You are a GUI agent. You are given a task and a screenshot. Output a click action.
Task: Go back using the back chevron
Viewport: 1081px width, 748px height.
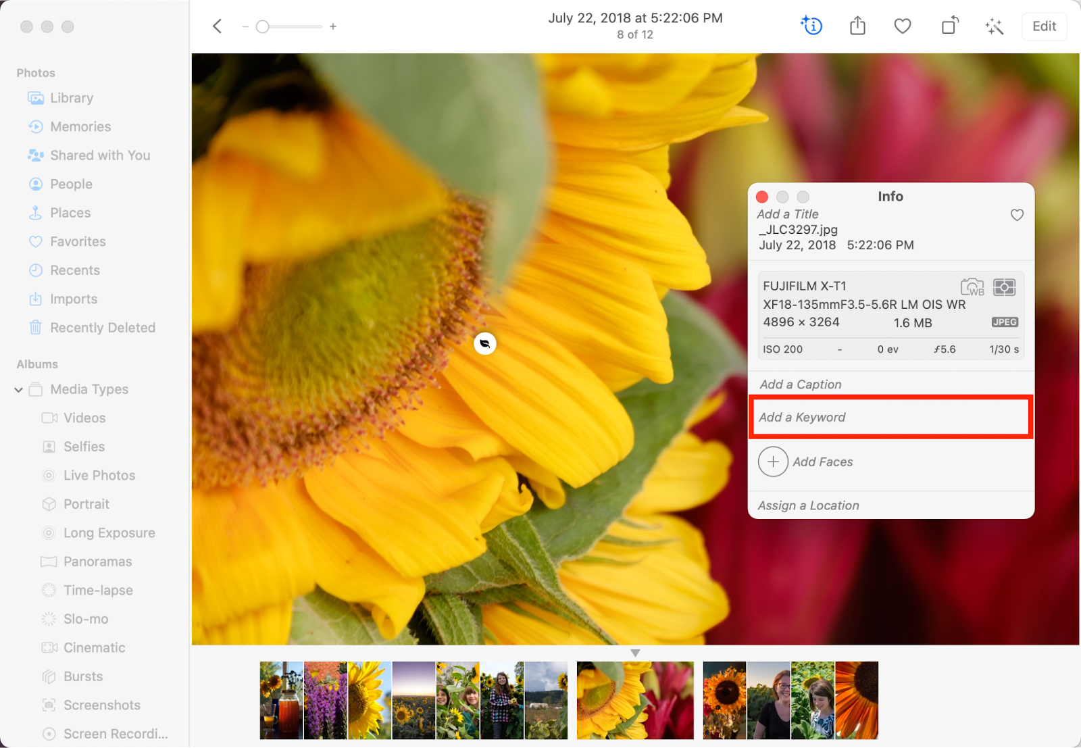pyautogui.click(x=218, y=26)
